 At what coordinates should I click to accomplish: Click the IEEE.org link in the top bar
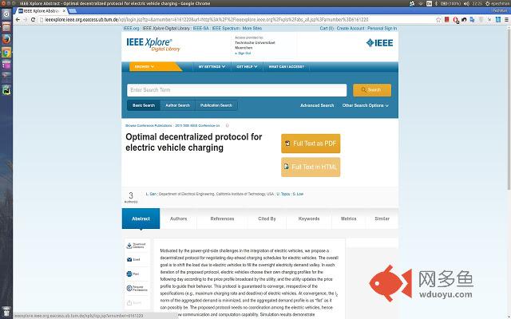point(131,29)
